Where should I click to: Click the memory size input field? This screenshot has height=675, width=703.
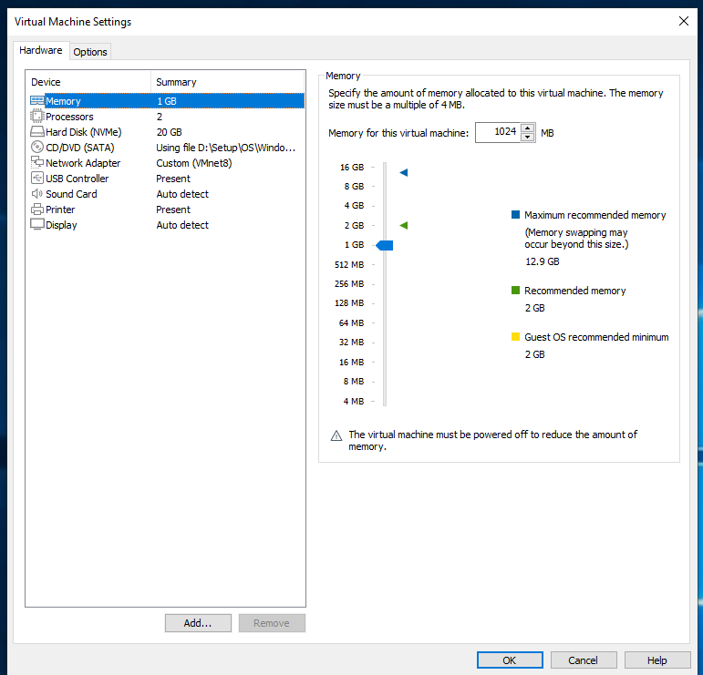tap(498, 132)
